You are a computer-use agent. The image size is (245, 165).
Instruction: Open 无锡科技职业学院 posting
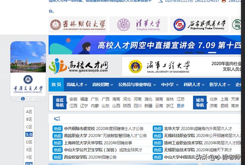click(x=203, y=136)
